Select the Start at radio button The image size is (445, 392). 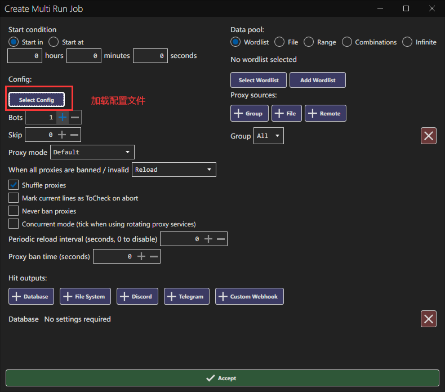point(54,42)
